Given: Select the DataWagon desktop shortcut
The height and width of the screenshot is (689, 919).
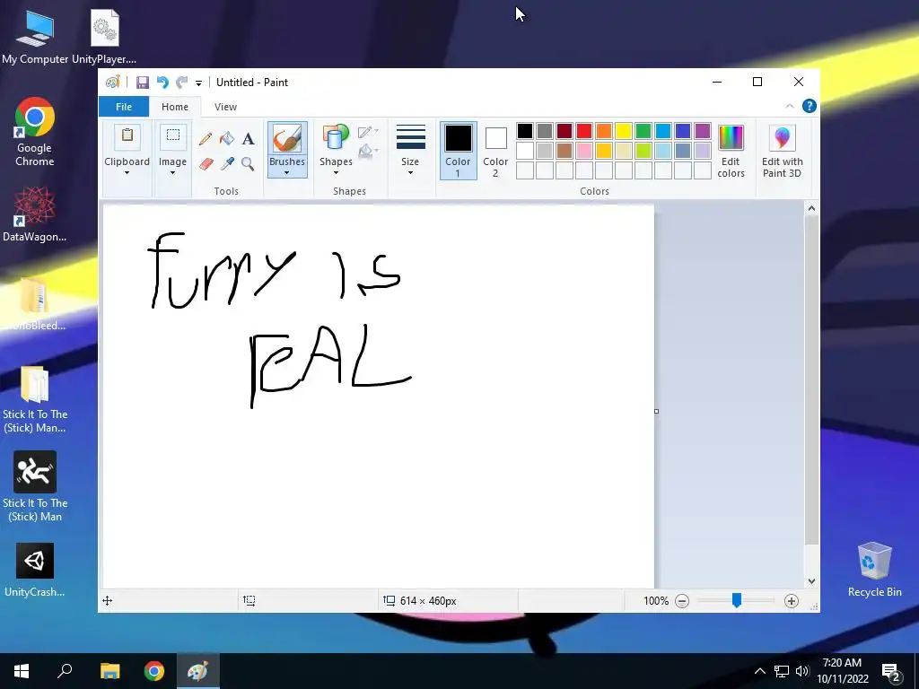Looking at the screenshot, I should (x=35, y=214).
